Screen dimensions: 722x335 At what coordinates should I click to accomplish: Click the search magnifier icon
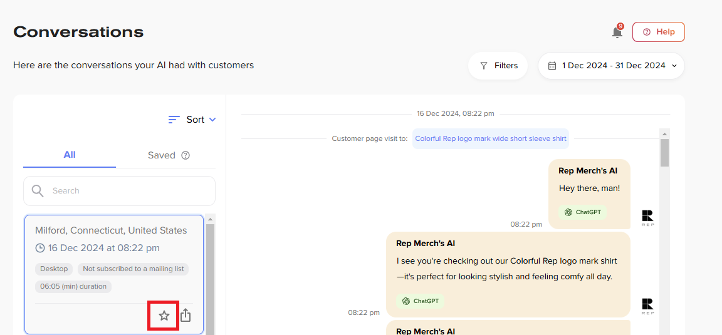[38, 190]
